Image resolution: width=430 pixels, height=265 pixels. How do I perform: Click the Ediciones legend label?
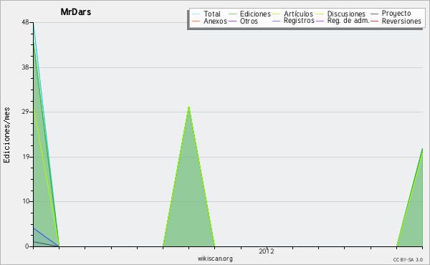pyautogui.click(x=255, y=14)
